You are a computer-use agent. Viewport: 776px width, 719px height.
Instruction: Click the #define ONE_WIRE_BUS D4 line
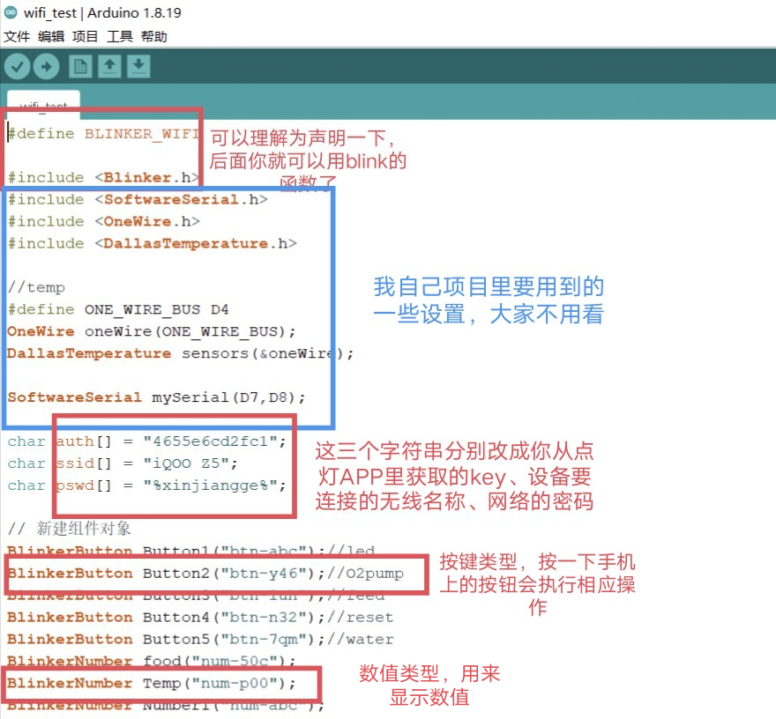click(118, 309)
